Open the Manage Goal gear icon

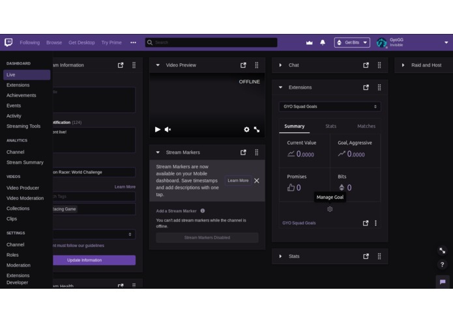pyautogui.click(x=330, y=209)
